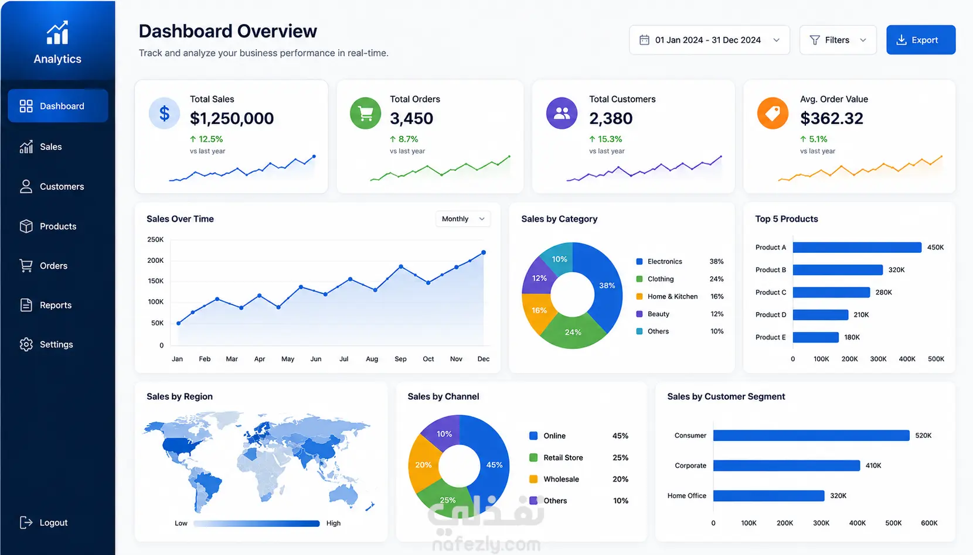The width and height of the screenshot is (973, 555).
Task: Open the Monthly interval dropdown
Action: click(463, 219)
